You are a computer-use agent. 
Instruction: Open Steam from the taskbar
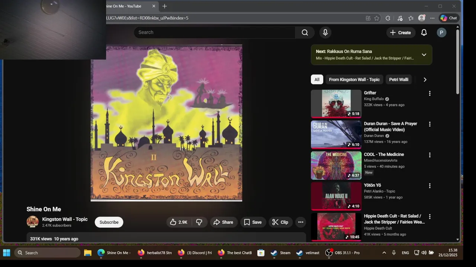tap(281, 253)
